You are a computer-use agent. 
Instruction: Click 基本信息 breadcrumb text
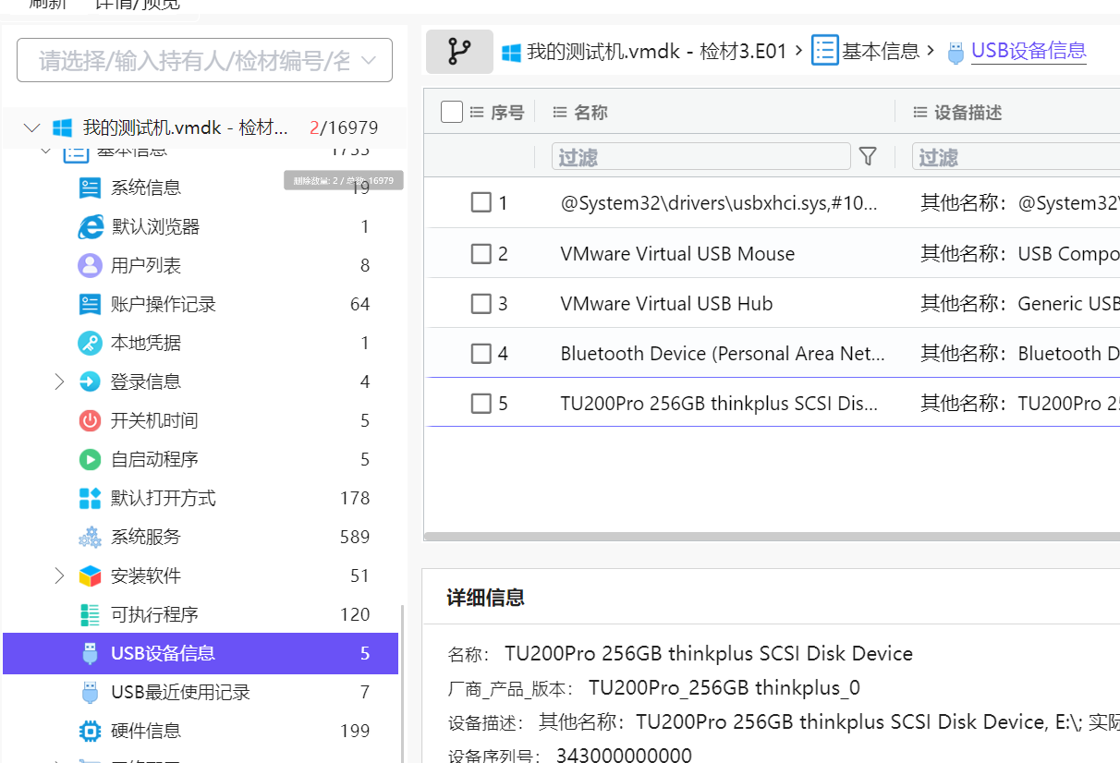[881, 51]
